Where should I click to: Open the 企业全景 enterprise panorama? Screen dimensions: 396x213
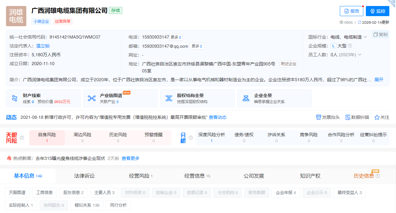pos(274,98)
